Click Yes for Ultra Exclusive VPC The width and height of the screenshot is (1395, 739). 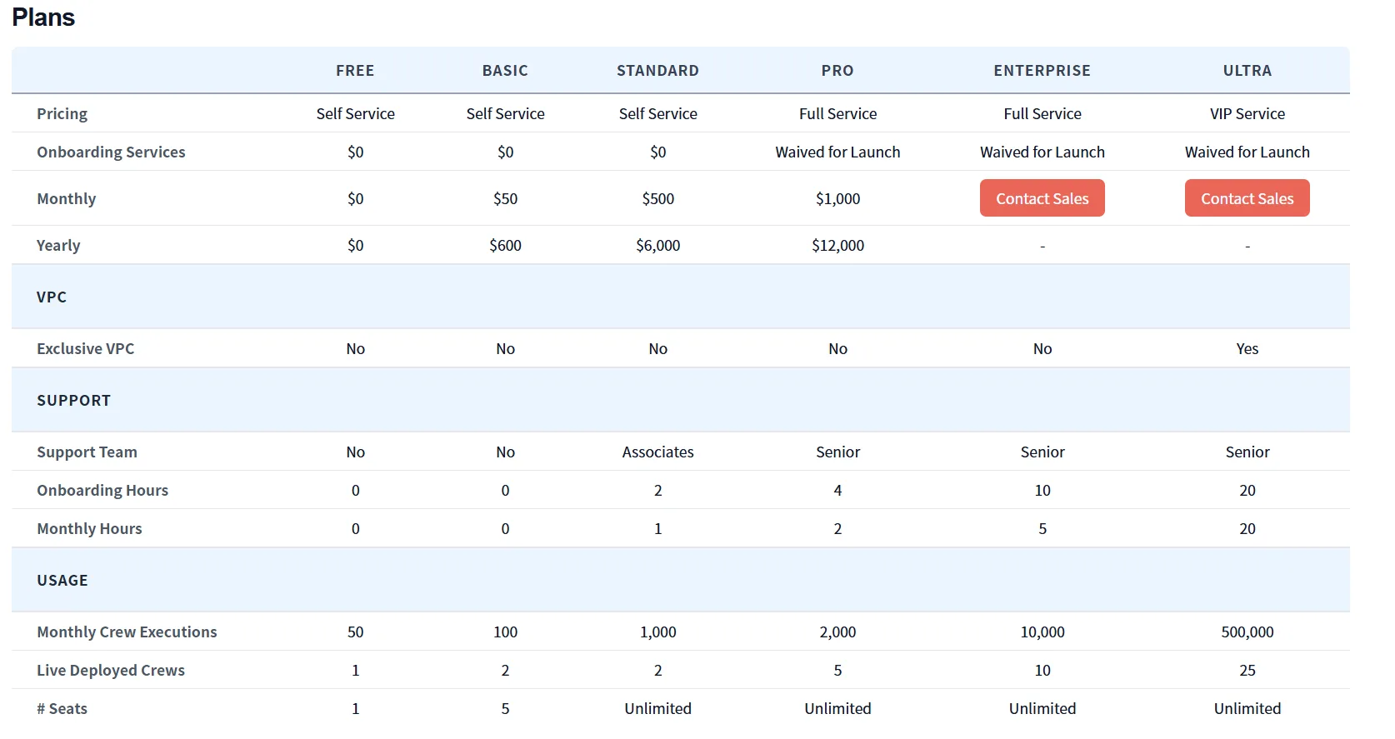[1247, 349]
